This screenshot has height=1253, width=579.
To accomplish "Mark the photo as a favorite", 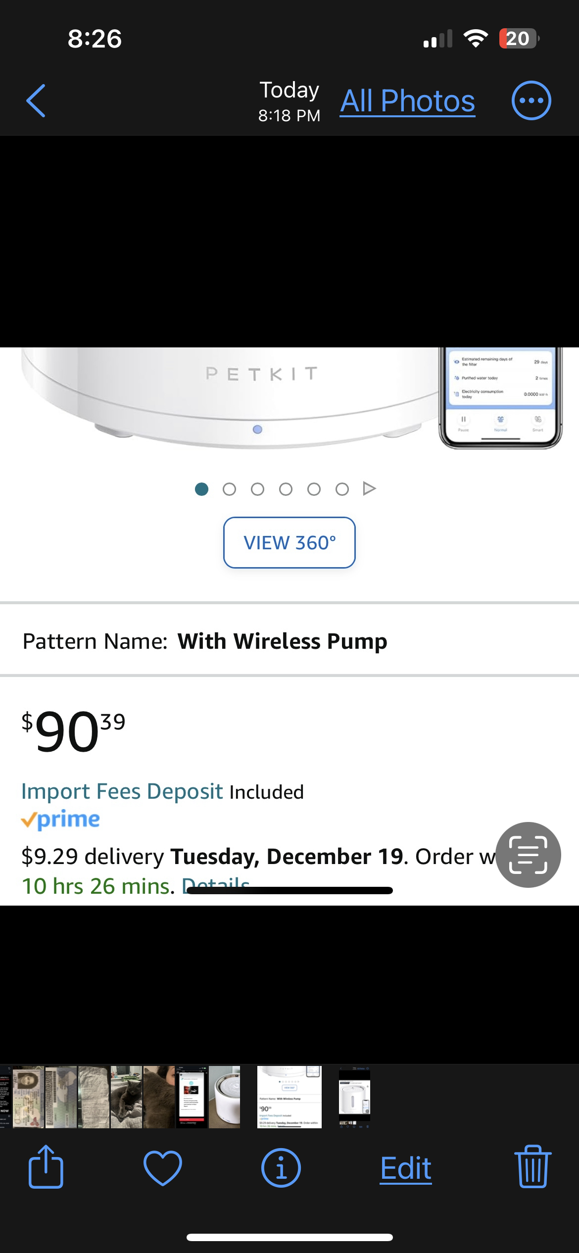I will tap(163, 1168).
